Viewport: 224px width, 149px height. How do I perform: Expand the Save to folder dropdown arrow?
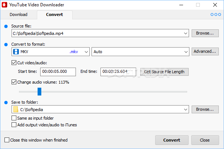click(185, 110)
